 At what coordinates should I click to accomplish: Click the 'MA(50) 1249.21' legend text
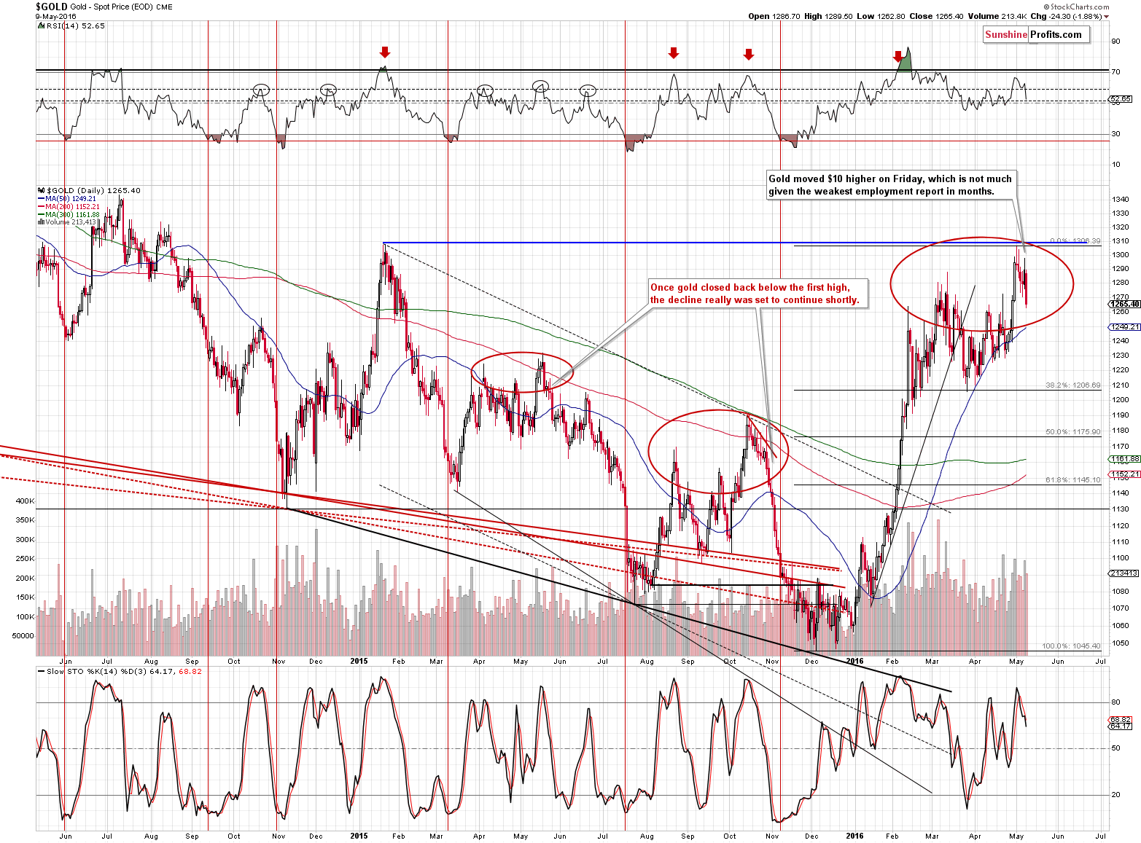(x=71, y=199)
